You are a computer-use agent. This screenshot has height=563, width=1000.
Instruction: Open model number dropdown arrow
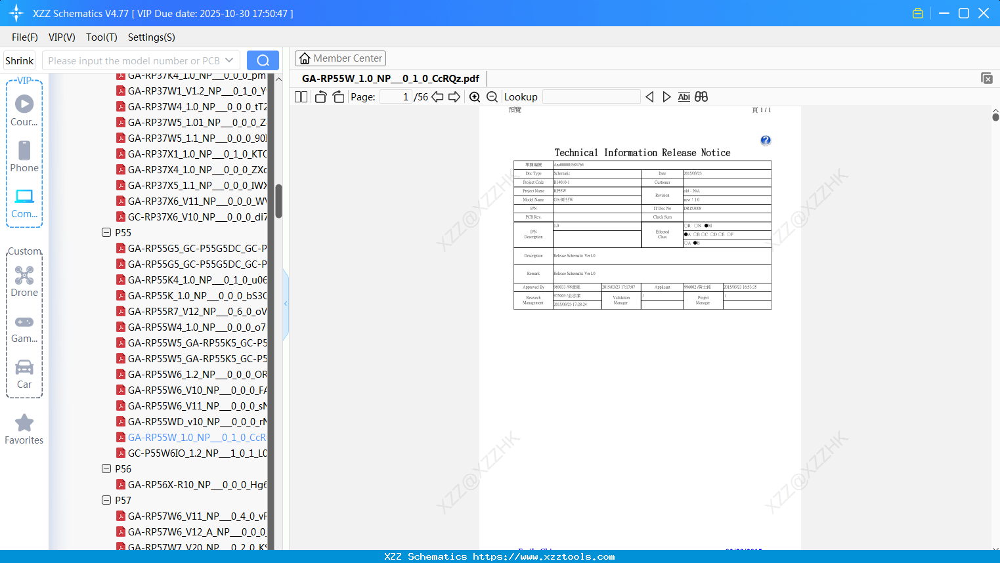click(229, 60)
